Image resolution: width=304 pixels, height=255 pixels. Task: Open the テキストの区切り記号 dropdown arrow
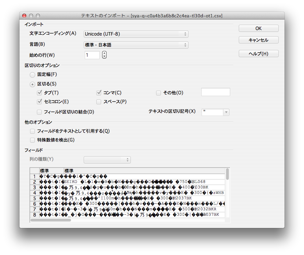point(226,112)
